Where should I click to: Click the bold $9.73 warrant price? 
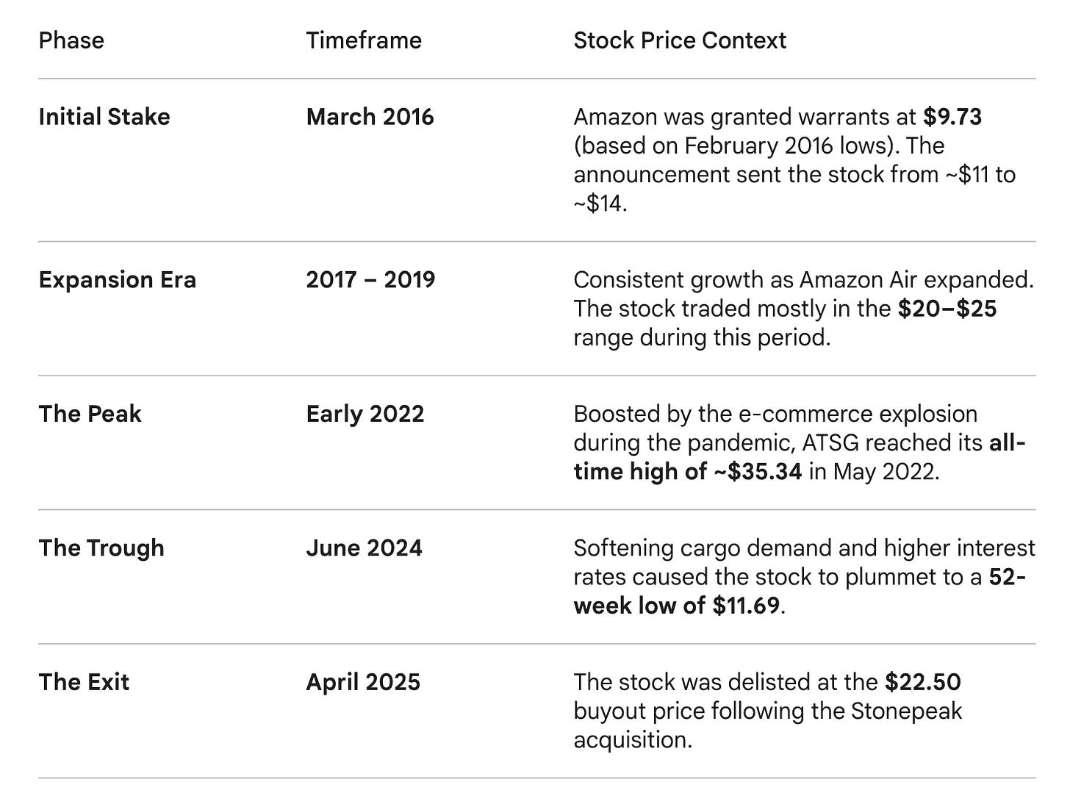tap(952, 117)
